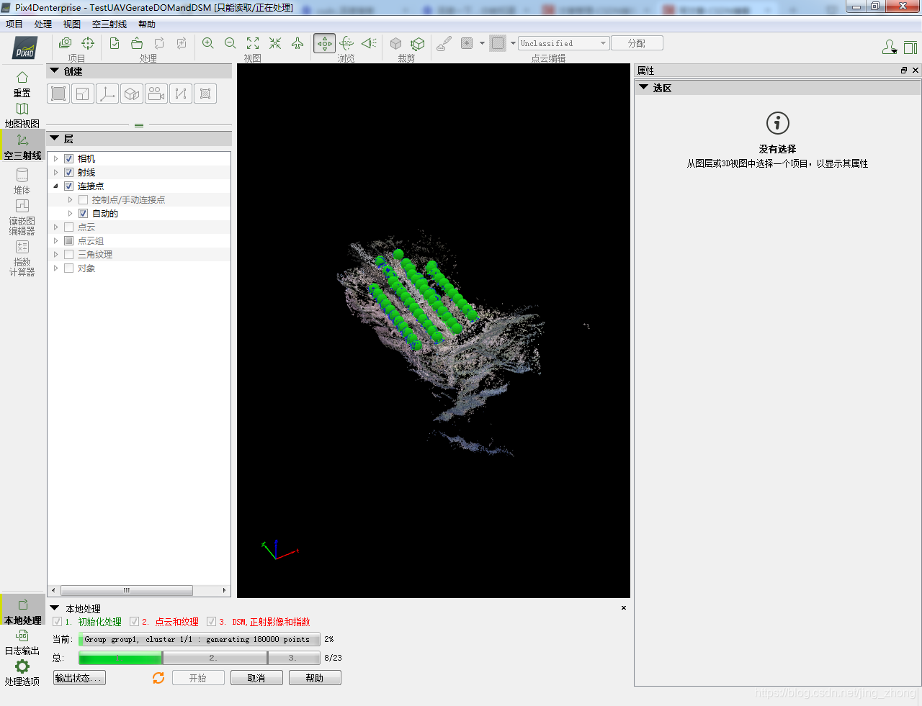Expand the 相机 tree node
Viewport: 922px width, 706px height.
[56, 159]
